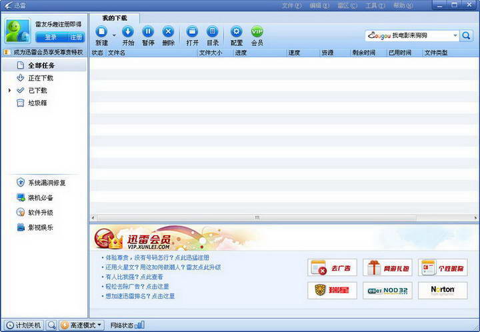Click the 去广告 button

click(332, 267)
